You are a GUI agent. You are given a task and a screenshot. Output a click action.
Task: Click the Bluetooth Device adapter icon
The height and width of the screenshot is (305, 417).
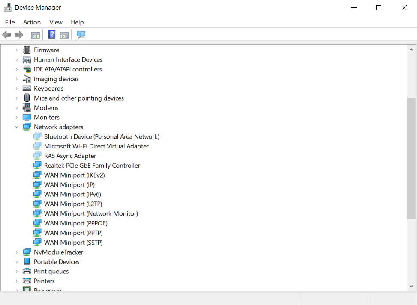(37, 136)
